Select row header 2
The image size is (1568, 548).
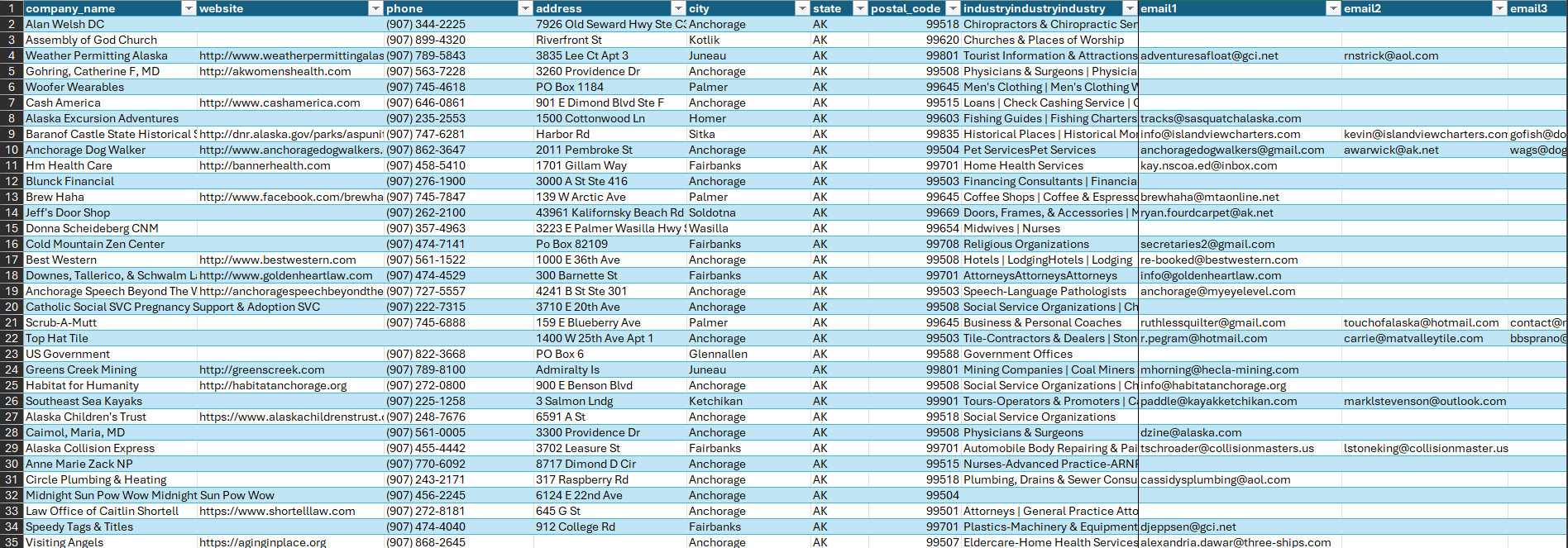tap(12, 24)
